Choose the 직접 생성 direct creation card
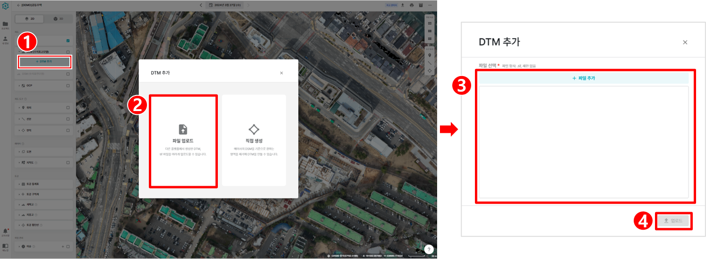706x259 pixels. point(254,140)
